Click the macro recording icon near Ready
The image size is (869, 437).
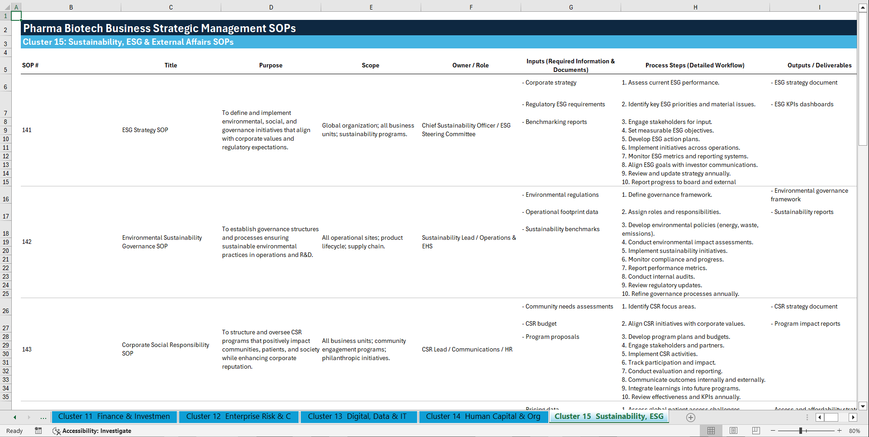[x=38, y=431]
